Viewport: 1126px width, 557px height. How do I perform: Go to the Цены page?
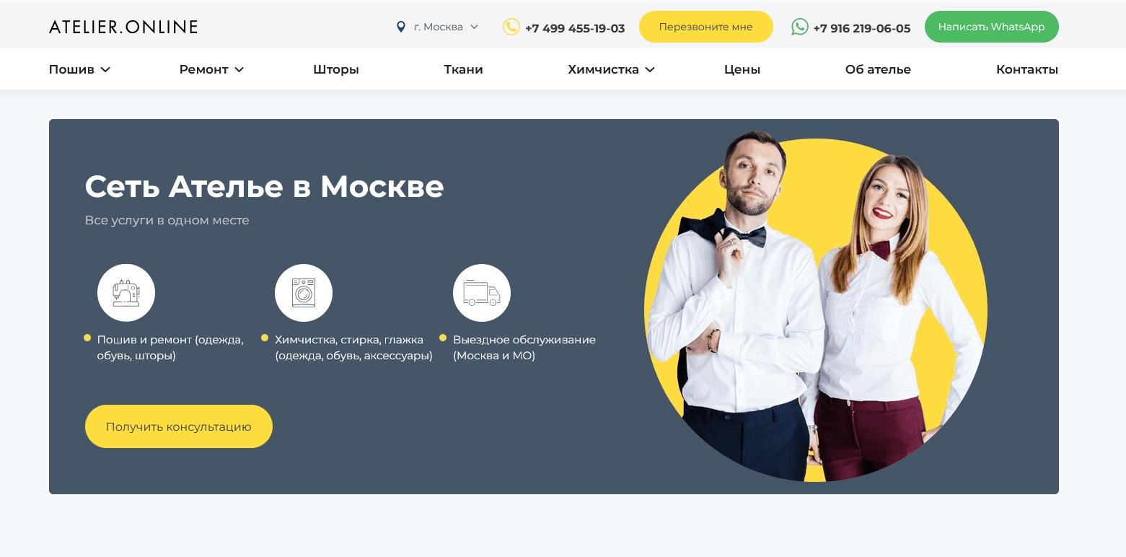[x=742, y=69]
